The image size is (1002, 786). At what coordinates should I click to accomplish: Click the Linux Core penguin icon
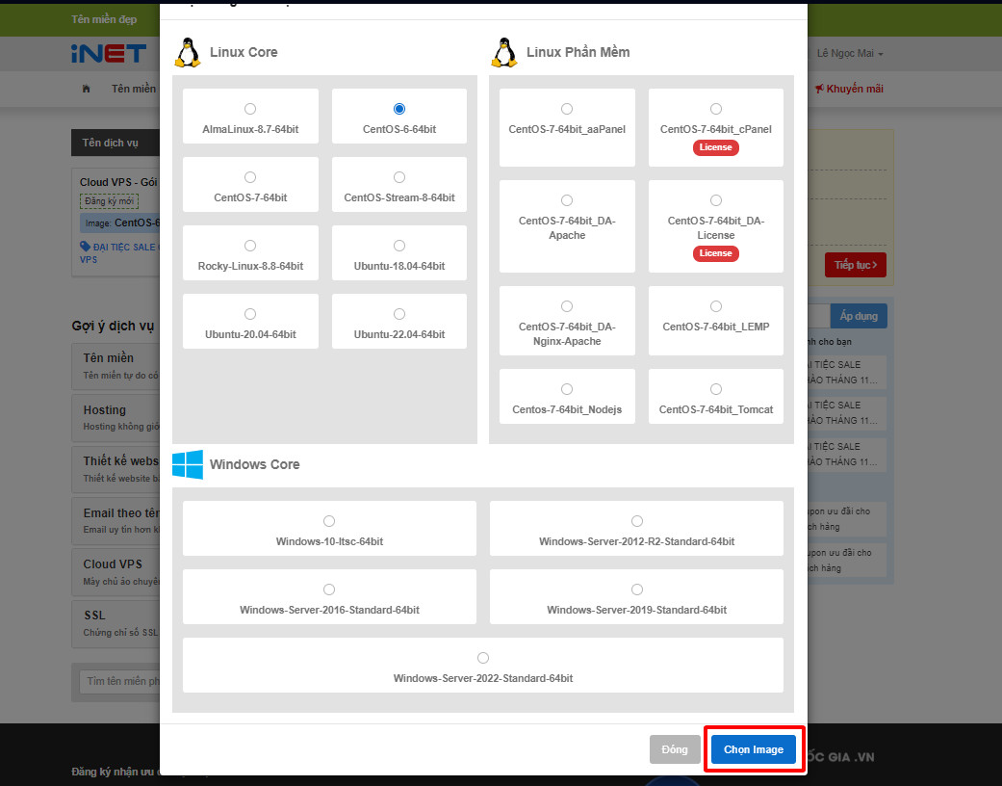[188, 52]
